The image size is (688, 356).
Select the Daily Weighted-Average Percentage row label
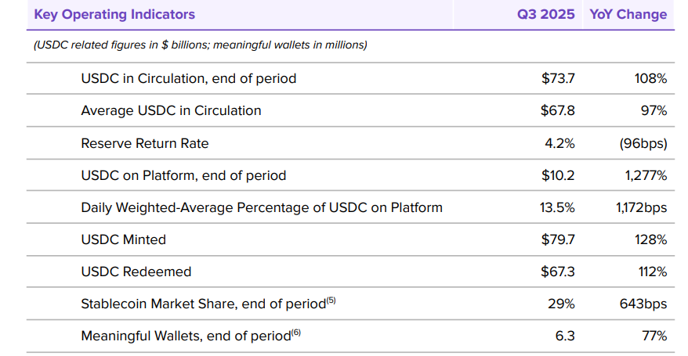(262, 207)
